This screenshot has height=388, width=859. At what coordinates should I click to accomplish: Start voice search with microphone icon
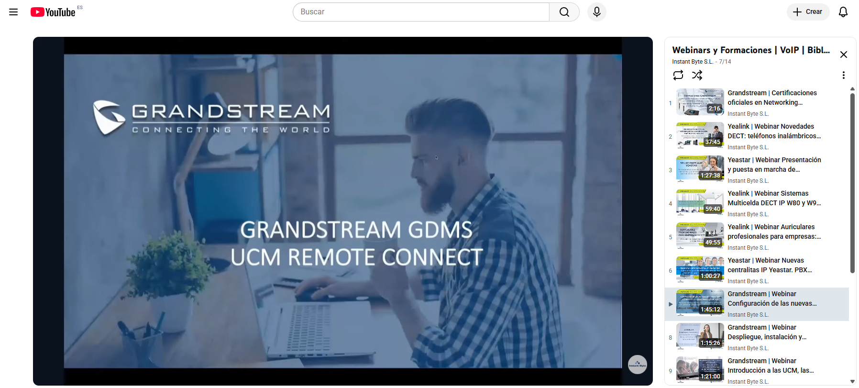pyautogui.click(x=596, y=12)
